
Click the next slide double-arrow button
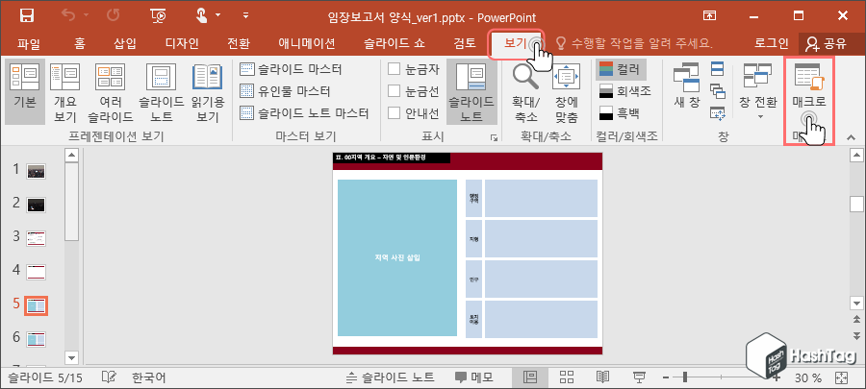coord(856,335)
